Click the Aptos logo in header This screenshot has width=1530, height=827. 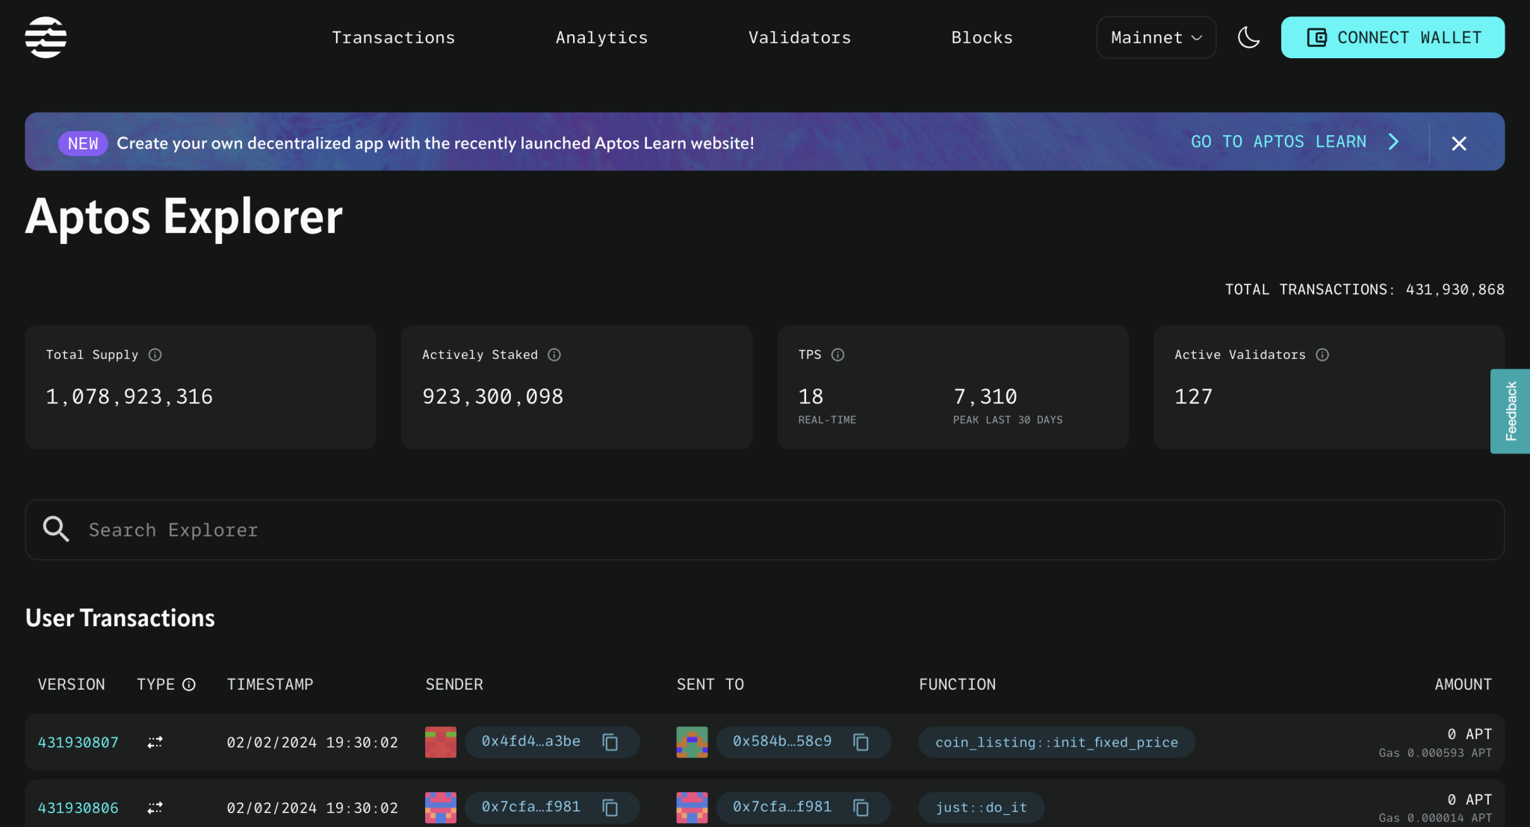click(x=46, y=37)
